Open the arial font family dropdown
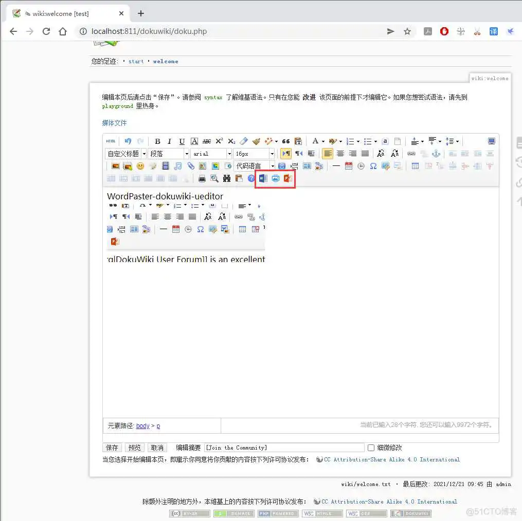 pos(210,153)
